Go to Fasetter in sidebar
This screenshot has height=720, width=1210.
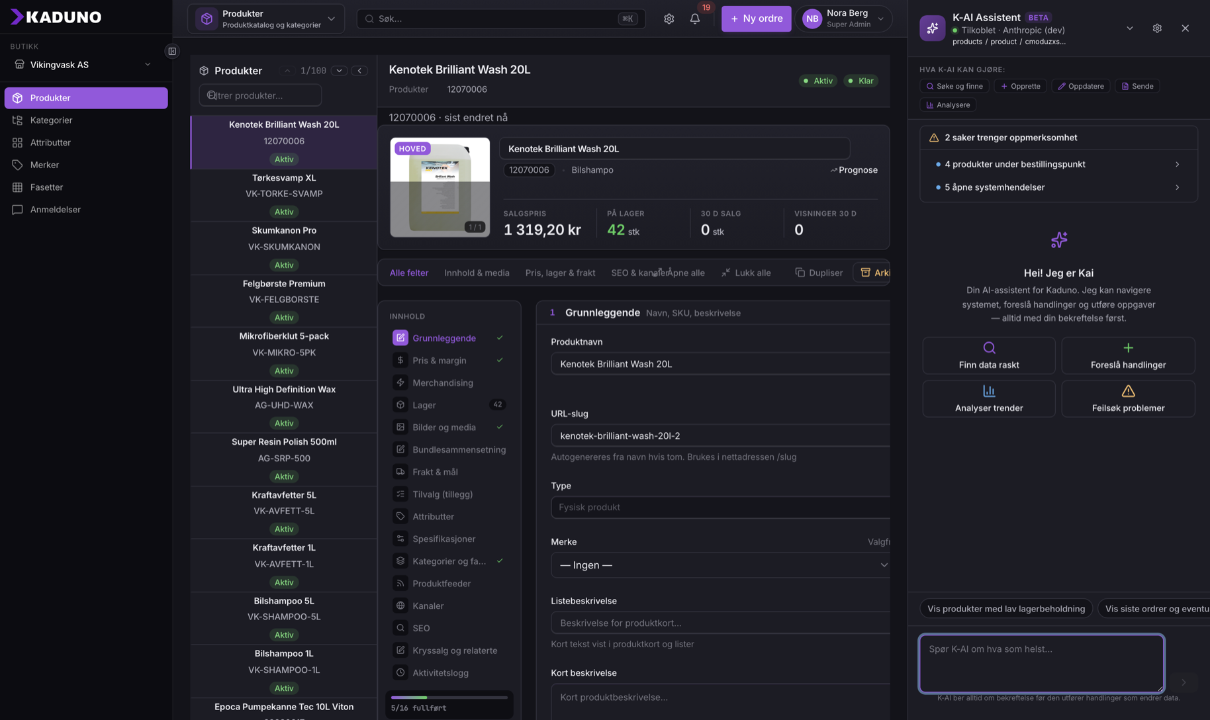[86, 188]
